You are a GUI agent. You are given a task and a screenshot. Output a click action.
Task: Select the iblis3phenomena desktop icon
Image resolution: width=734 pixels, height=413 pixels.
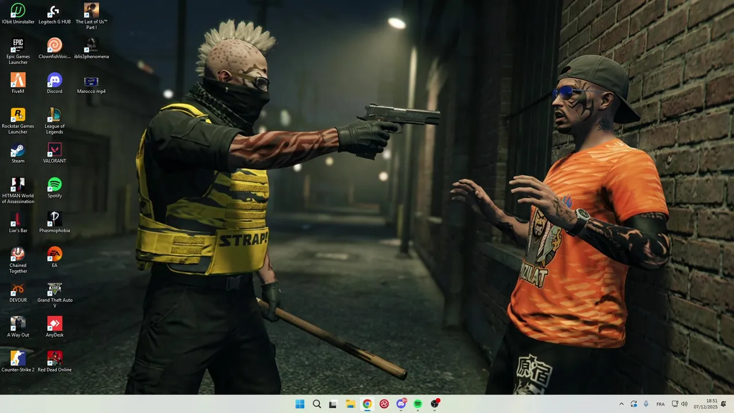(91, 49)
